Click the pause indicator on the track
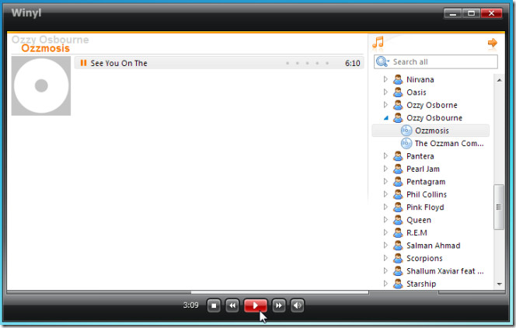This screenshot has height=328, width=516. coord(83,63)
